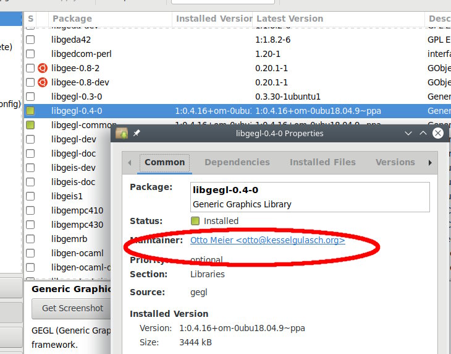Toggle the status checkbox for libgegl-dev

(x=30, y=139)
